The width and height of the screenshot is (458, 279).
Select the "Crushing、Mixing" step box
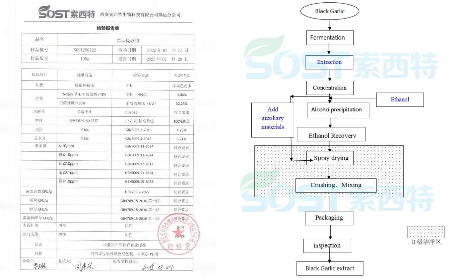tap(336, 185)
